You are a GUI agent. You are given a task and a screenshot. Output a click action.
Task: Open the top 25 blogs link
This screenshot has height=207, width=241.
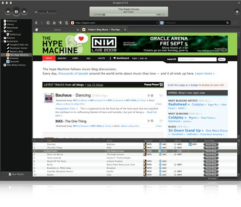point(95,85)
